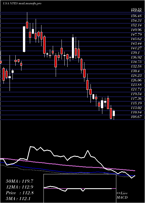Click the 123.88 price axis label

coord(136,85)
